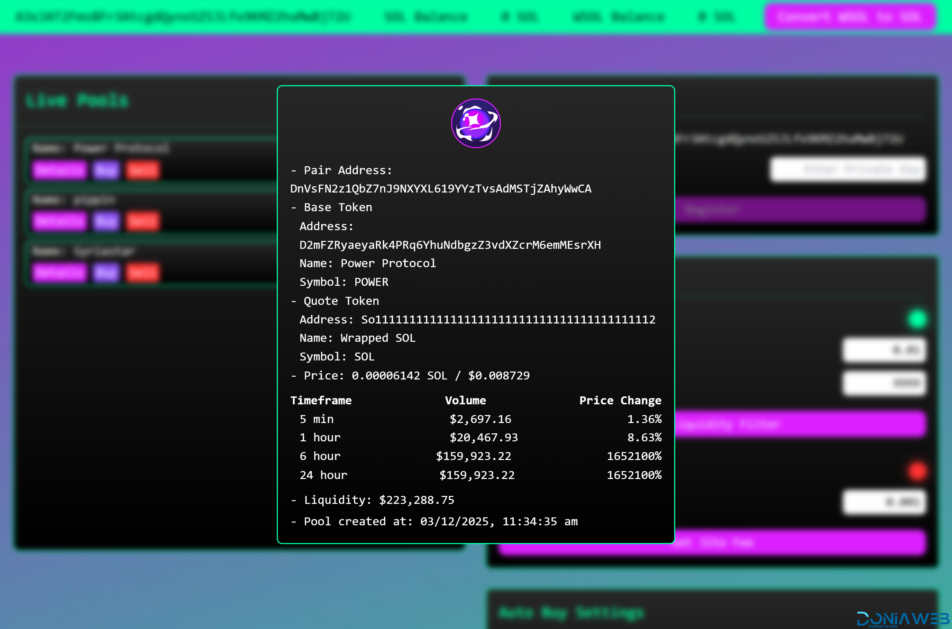Screen dimensions: 952x629
Task: Click the Enter Private Key field
Action: 848,169
